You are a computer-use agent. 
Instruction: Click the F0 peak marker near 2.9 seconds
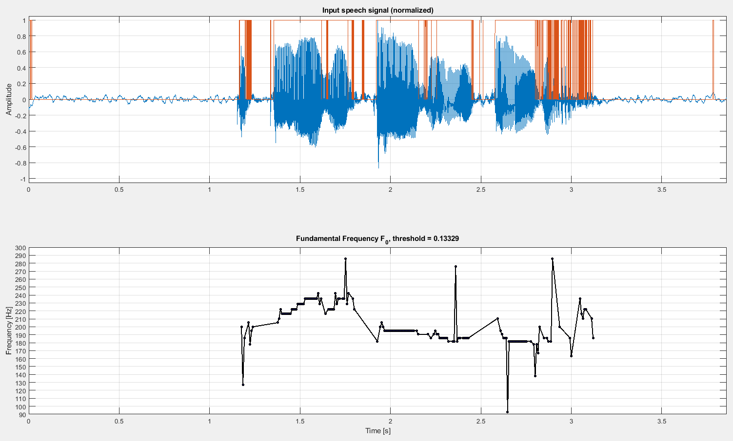[552, 259]
